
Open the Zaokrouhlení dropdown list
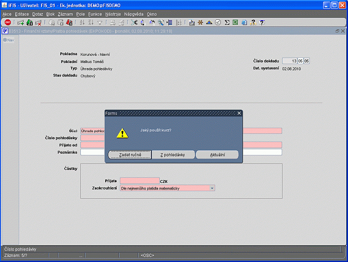(x=212, y=188)
